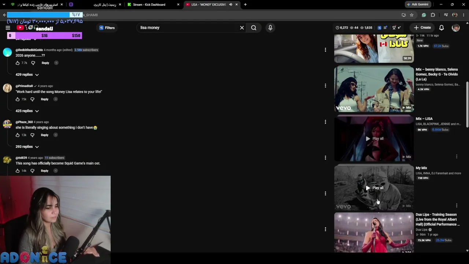469x264 pixels.
Task: Like the Squid Game ost comment
Action: 18,171
